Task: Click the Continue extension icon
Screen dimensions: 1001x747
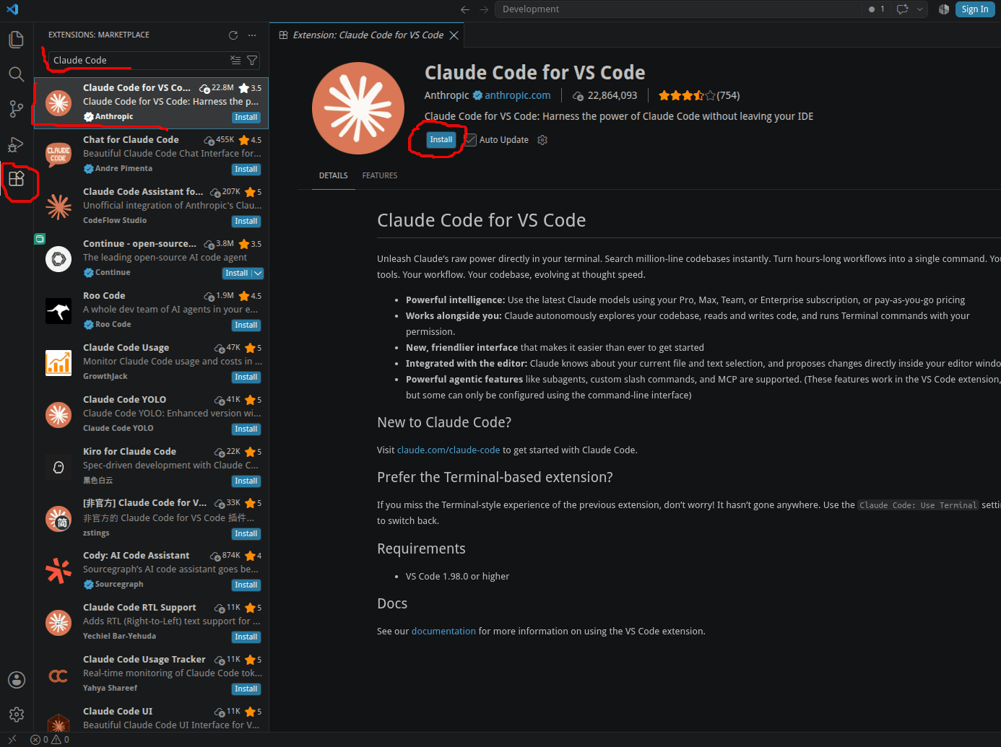Action: click(58, 258)
